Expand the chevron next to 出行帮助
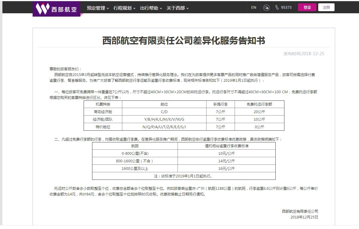This screenshot has width=359, height=229. point(161,8)
